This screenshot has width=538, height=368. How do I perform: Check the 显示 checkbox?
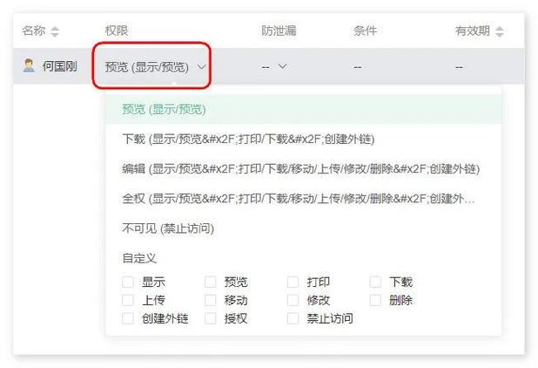click(128, 282)
